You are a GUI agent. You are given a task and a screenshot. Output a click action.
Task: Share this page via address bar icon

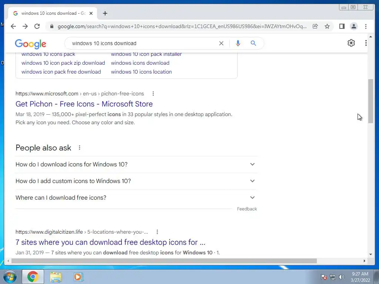pos(315,26)
